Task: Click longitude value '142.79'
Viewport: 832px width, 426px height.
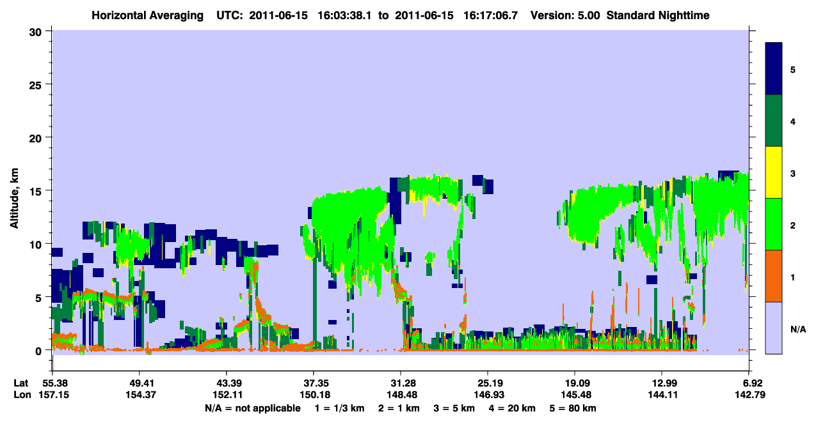Action: coord(750,395)
